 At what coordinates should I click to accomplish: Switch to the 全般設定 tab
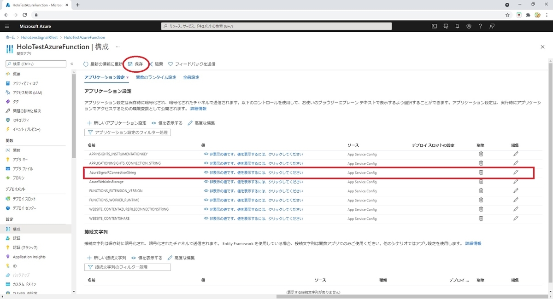click(x=191, y=77)
